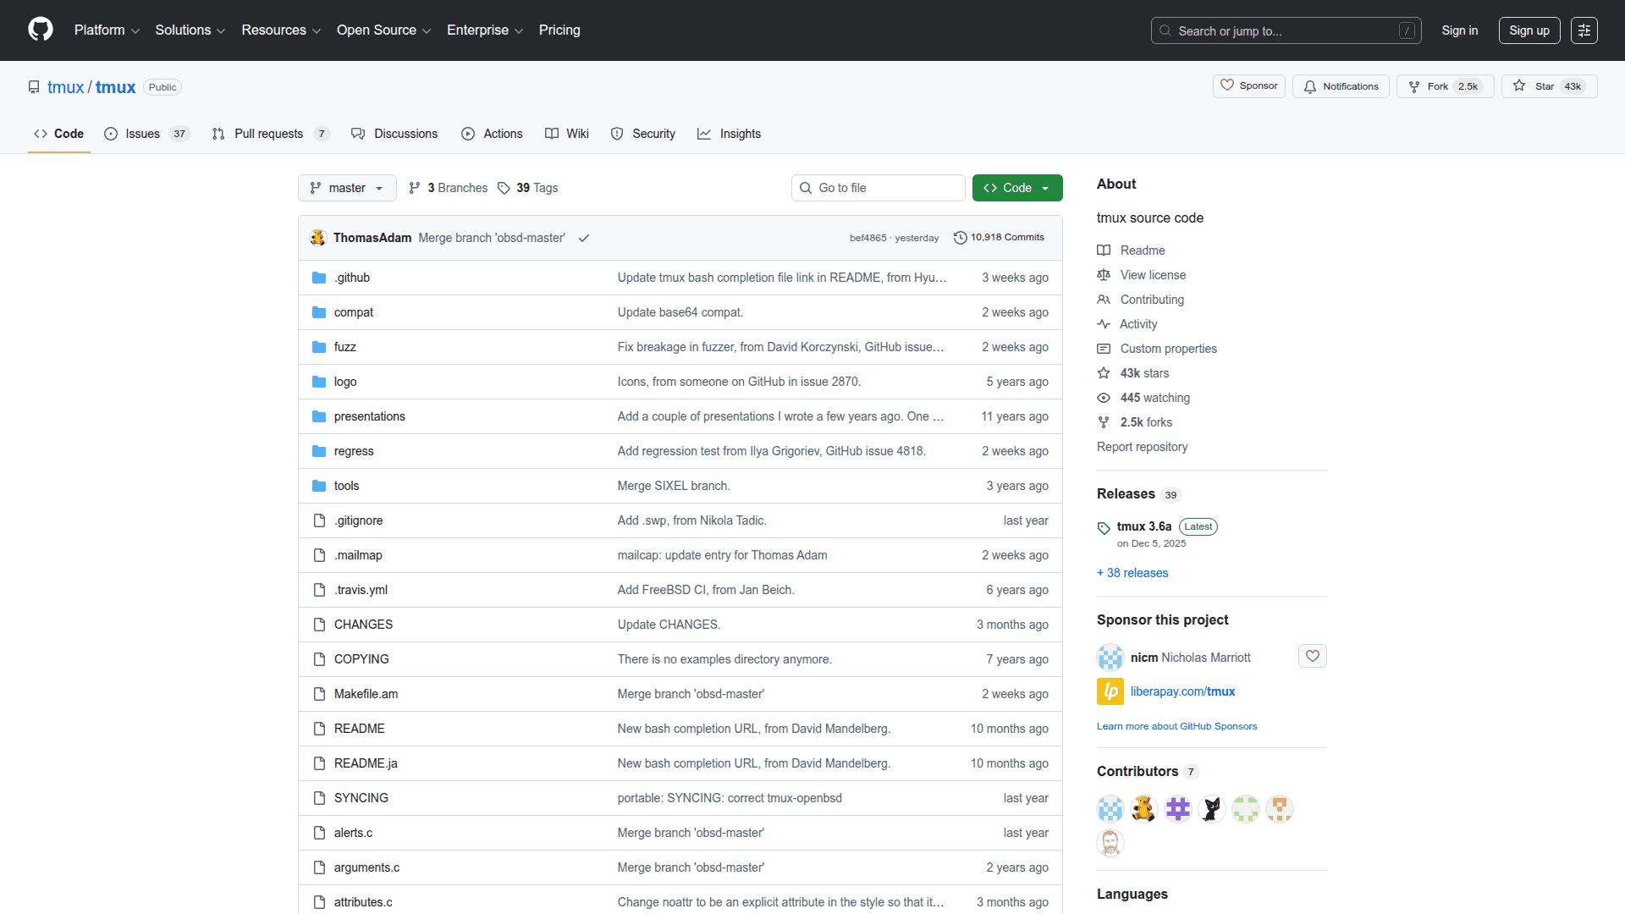Expand the Open Source menu
Screen dimensions: 1625x914
[383, 30]
